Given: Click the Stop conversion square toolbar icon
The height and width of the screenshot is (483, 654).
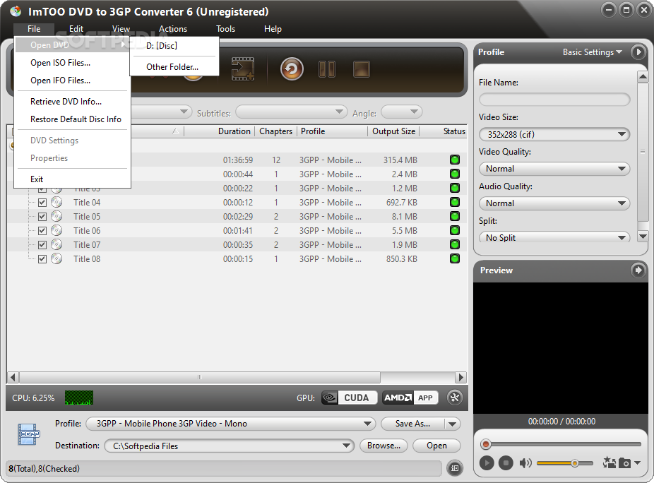Looking at the screenshot, I should point(362,69).
